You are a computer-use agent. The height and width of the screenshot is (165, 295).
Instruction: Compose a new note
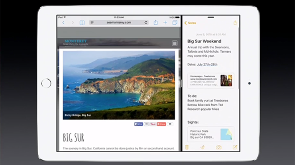pos(235,147)
